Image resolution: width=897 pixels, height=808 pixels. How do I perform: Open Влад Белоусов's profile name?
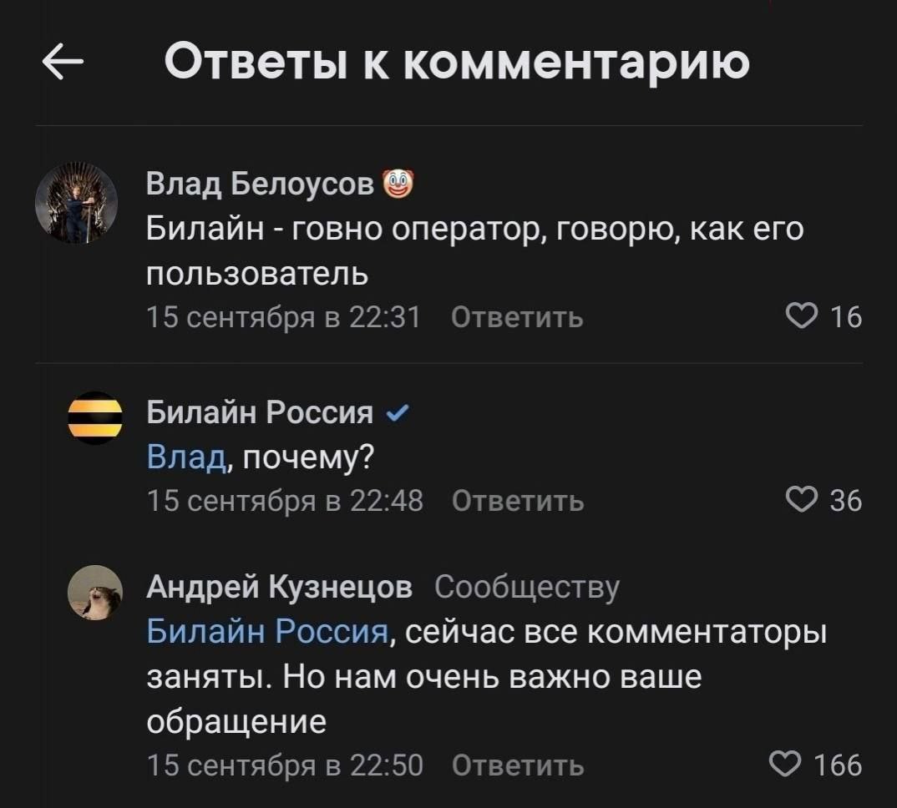[x=260, y=184]
